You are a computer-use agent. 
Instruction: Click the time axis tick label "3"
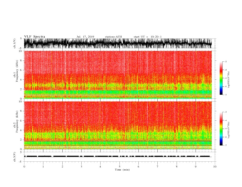pos(81,167)
